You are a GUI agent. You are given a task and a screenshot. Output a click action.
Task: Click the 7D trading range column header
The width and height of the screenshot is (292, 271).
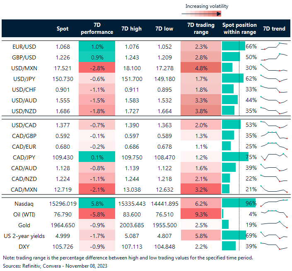tap(201, 29)
